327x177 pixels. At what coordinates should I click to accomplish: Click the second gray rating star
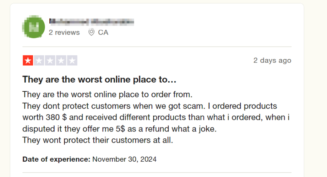pos(39,60)
